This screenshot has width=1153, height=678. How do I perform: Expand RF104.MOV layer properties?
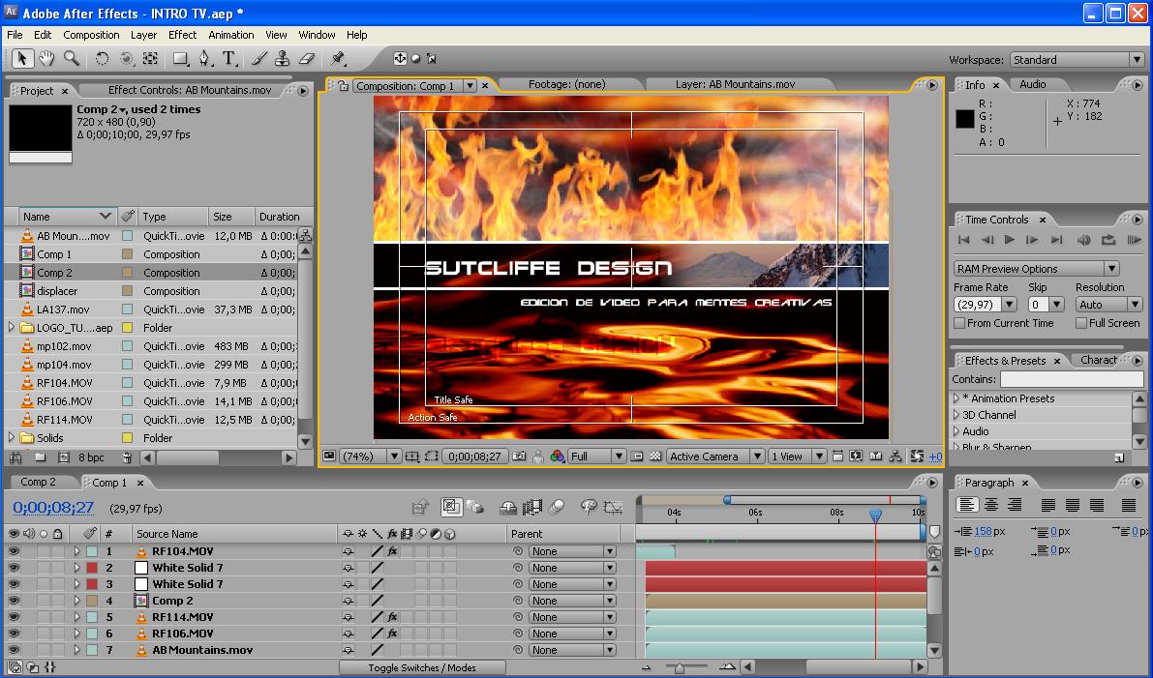pyautogui.click(x=76, y=551)
